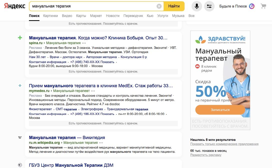Click the mymedex.ru favicon
The image size is (272, 168).
pyautogui.click(x=20, y=85)
